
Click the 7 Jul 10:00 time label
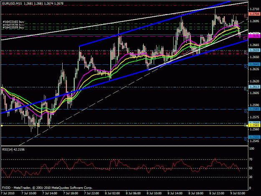29,193
